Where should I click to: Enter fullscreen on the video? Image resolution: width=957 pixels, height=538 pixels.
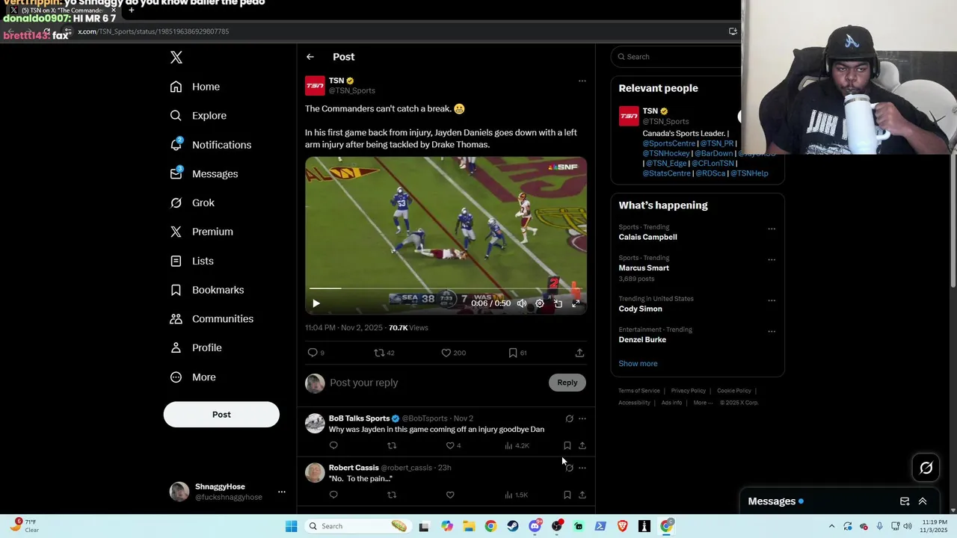[x=576, y=303]
